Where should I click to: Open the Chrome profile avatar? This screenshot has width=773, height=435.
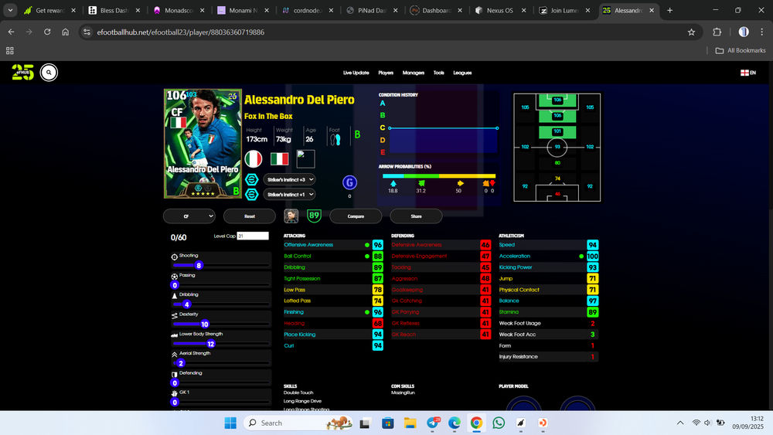click(744, 32)
